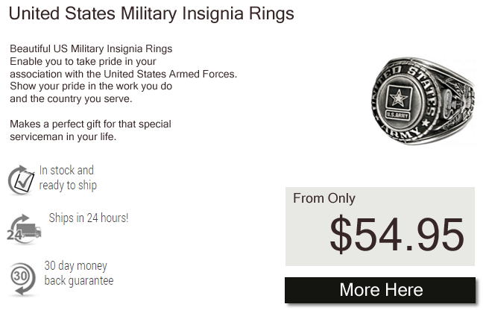Click the United States Armed Forces text line
489x310 pixels.
click(124, 74)
